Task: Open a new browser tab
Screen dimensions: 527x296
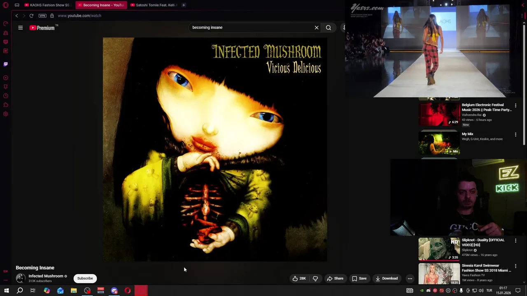Action: tap(184, 5)
